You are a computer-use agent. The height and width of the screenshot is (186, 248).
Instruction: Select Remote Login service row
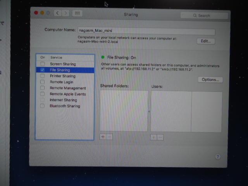[65, 82]
